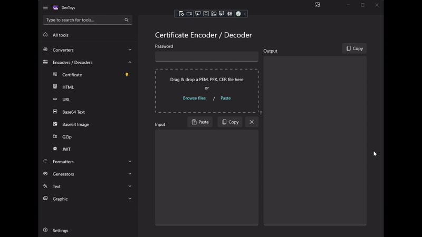Click the Paste link in drop zone
Viewport: 422px width, 237px height.
226,98
